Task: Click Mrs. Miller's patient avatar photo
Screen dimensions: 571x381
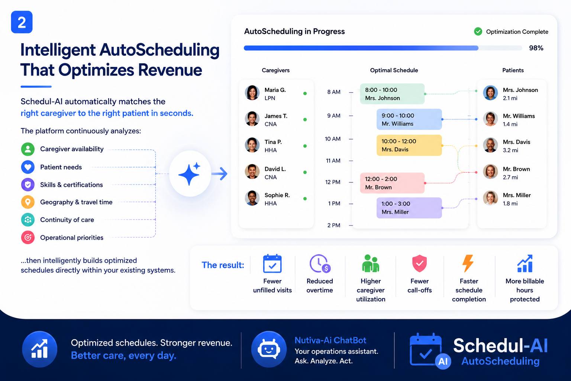Action: [490, 198]
